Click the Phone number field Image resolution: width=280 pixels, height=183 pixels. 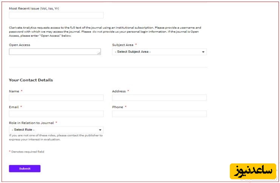coord(159,114)
